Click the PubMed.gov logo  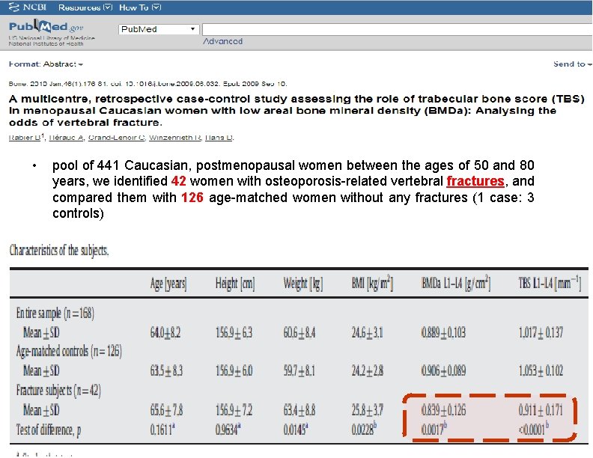[46, 26]
